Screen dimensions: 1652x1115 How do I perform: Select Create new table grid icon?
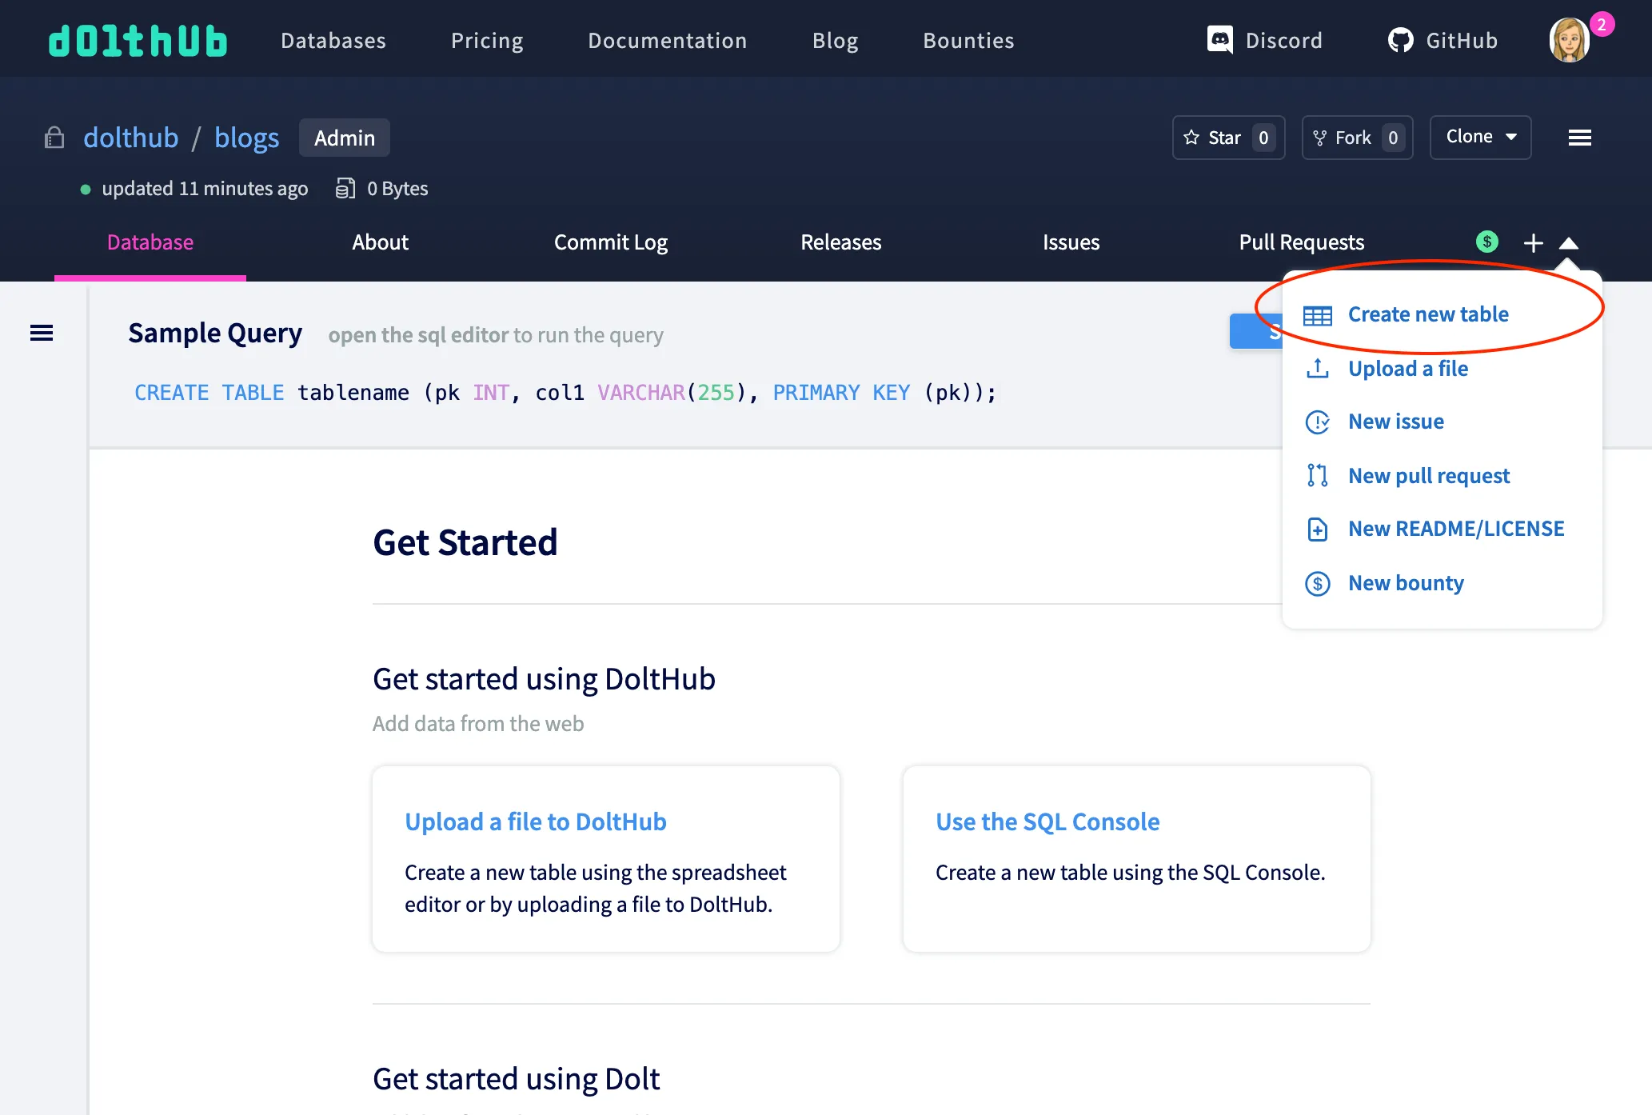click(1317, 314)
